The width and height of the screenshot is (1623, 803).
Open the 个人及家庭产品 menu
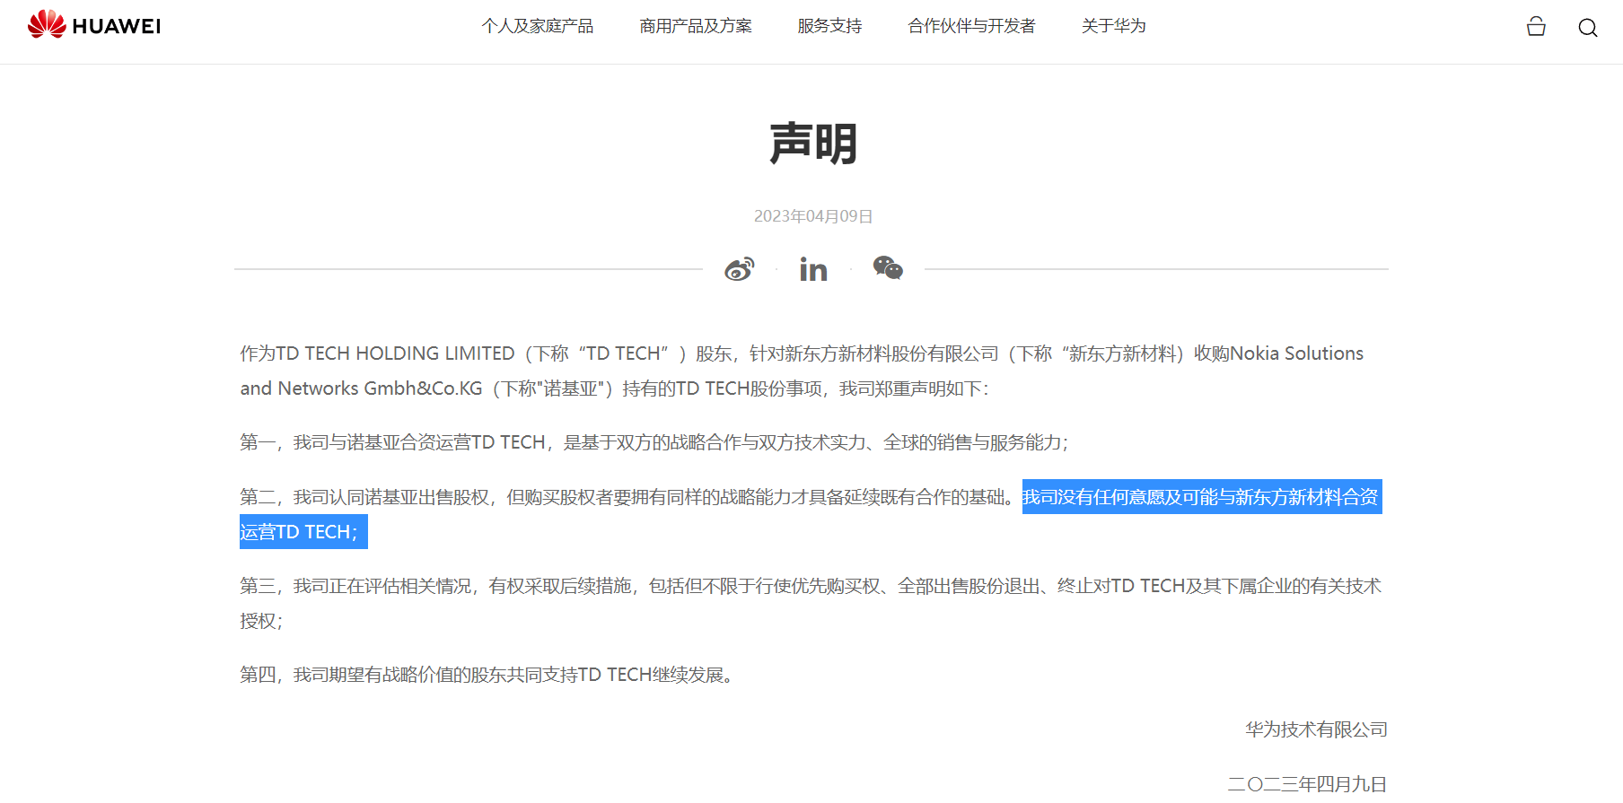click(538, 26)
